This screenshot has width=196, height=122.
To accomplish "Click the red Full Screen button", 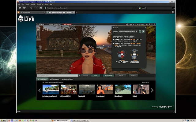I will click(67, 24).
